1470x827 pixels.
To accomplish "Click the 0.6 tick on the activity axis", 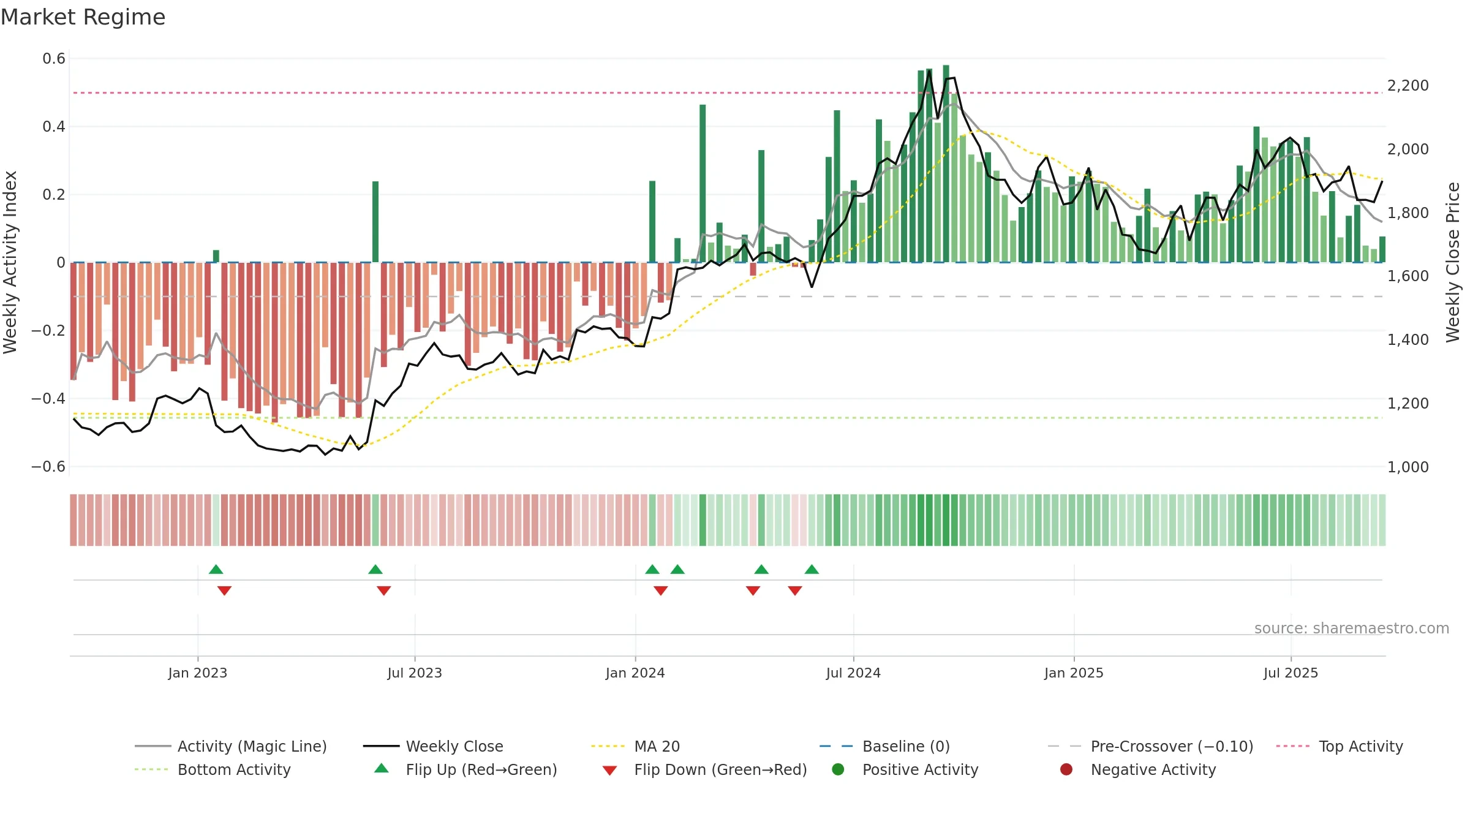I will tap(54, 59).
